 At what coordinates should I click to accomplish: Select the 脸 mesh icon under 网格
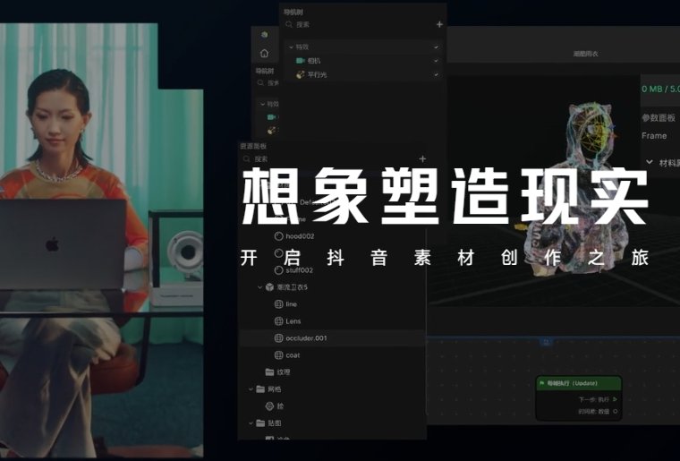point(269,406)
